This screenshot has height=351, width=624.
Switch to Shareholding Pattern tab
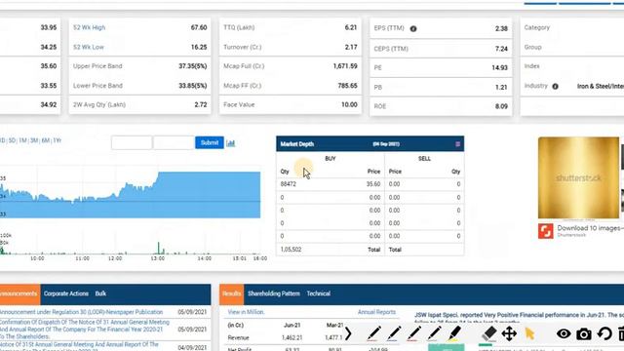point(274,293)
